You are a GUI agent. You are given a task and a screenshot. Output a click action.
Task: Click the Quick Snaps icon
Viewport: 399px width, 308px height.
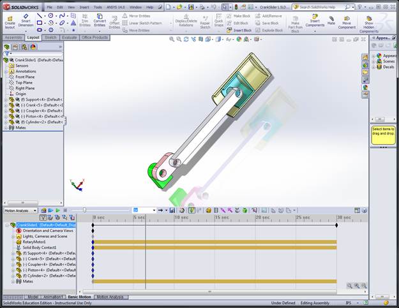(219, 20)
